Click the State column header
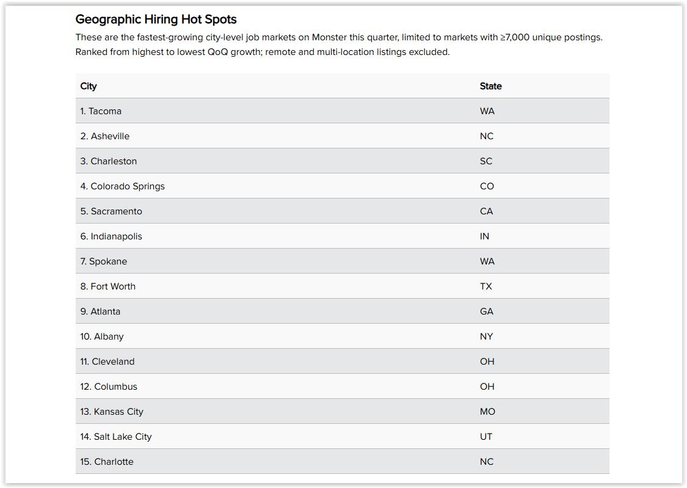This screenshot has width=687, height=488. point(490,86)
